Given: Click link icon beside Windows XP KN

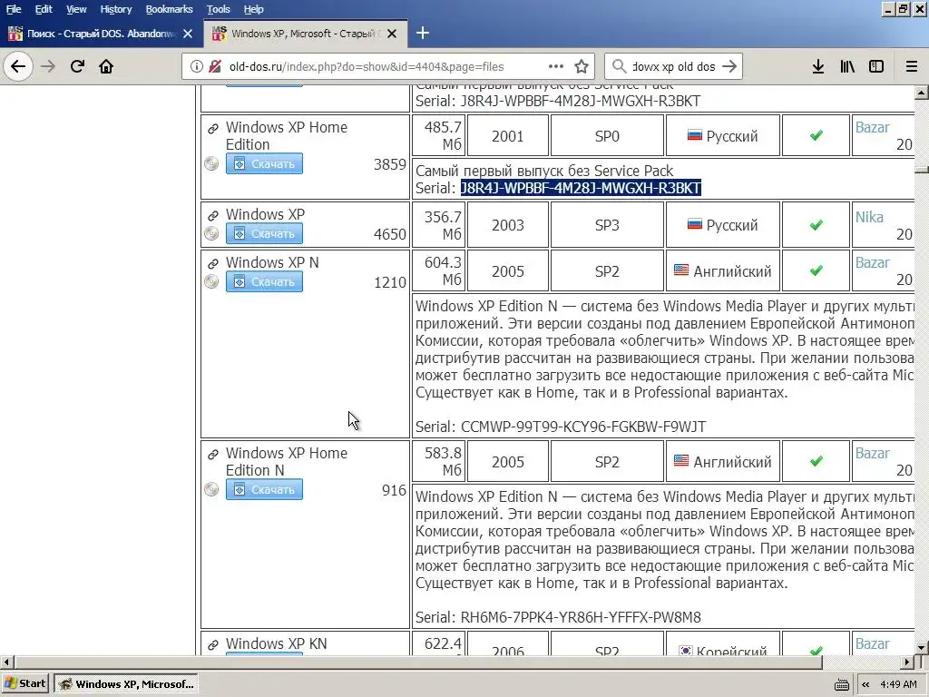Looking at the screenshot, I should (x=212, y=645).
